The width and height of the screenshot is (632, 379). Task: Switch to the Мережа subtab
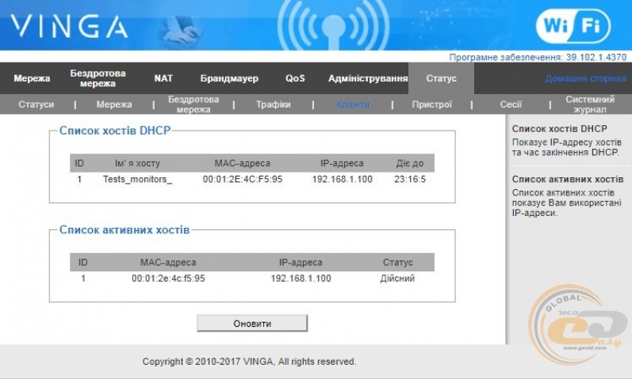(114, 104)
